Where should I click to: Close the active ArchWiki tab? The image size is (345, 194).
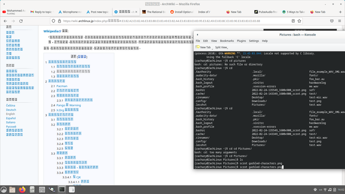point(136,12)
